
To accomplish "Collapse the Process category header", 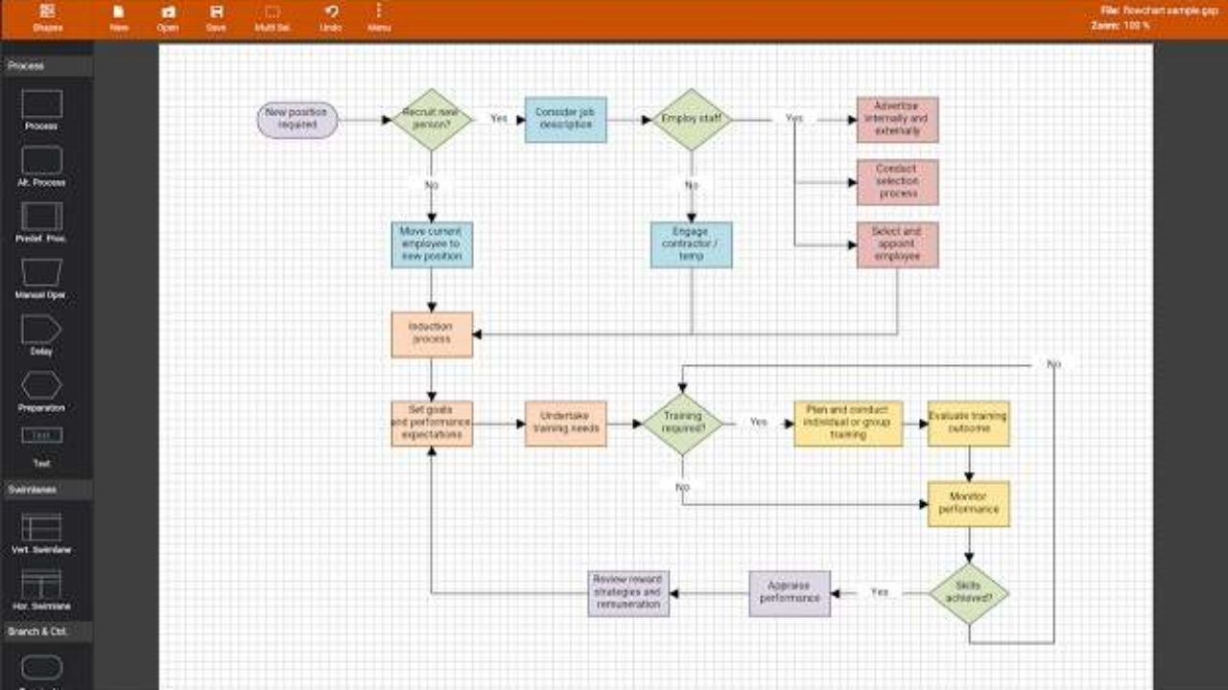I will [x=47, y=66].
